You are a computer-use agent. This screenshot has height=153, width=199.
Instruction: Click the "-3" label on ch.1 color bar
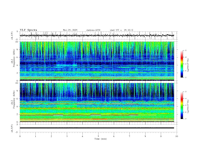coord(185,50)
